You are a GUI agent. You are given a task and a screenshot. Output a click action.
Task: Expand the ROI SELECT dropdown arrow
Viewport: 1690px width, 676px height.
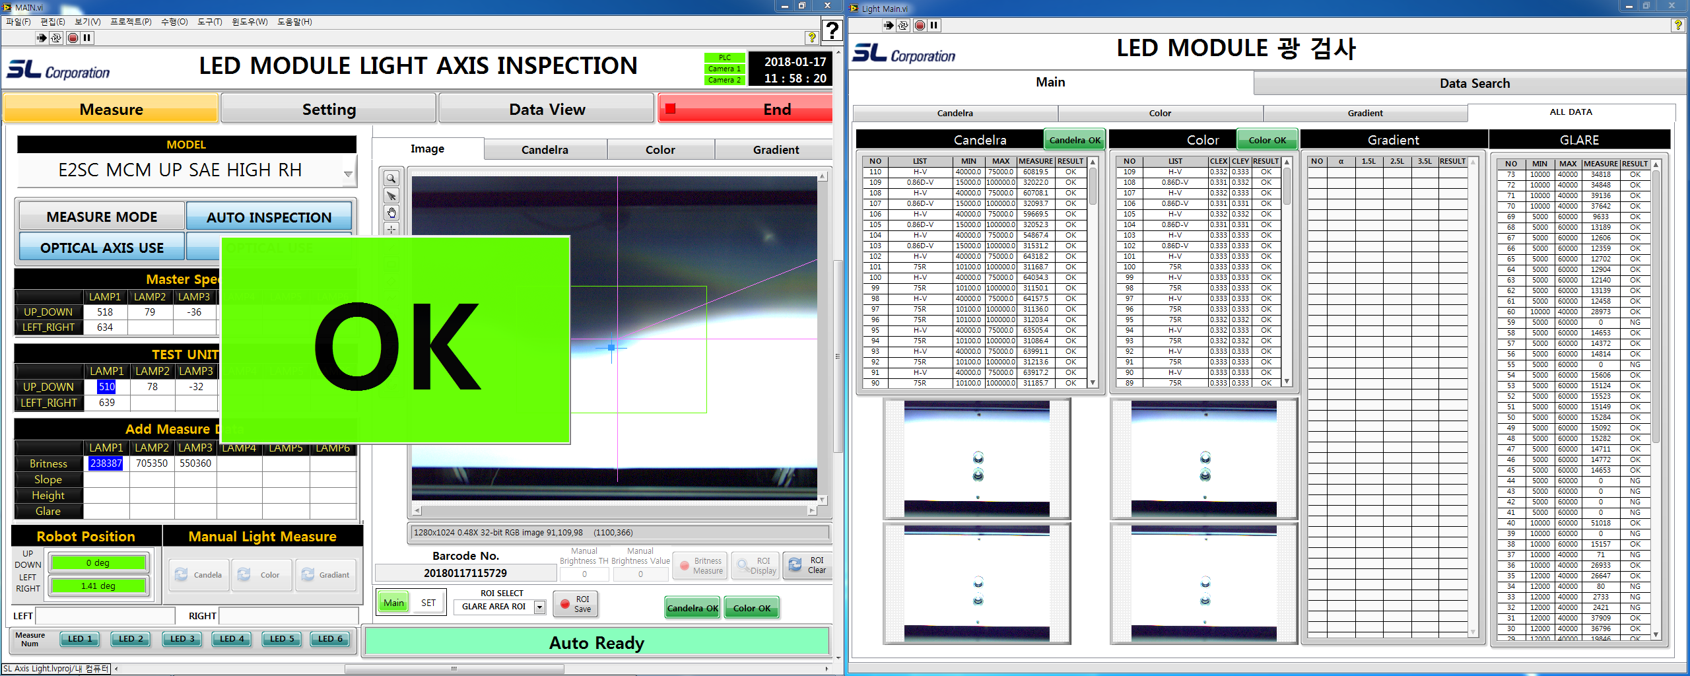point(539,607)
